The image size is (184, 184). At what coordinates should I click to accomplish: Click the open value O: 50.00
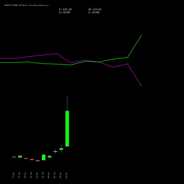click(64, 13)
